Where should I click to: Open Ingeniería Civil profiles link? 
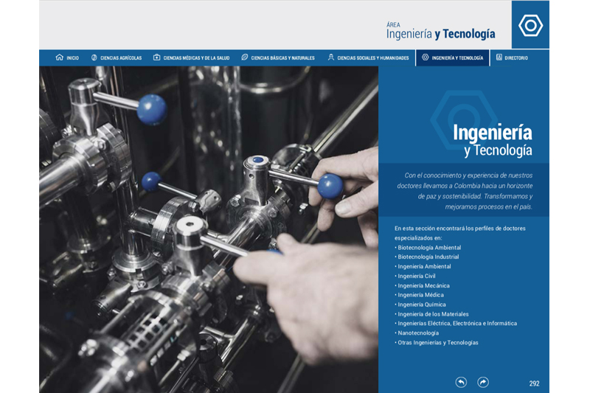click(x=417, y=276)
